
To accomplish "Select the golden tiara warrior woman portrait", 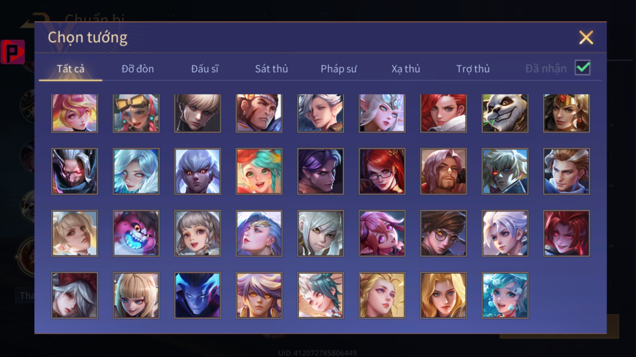I will 566,113.
